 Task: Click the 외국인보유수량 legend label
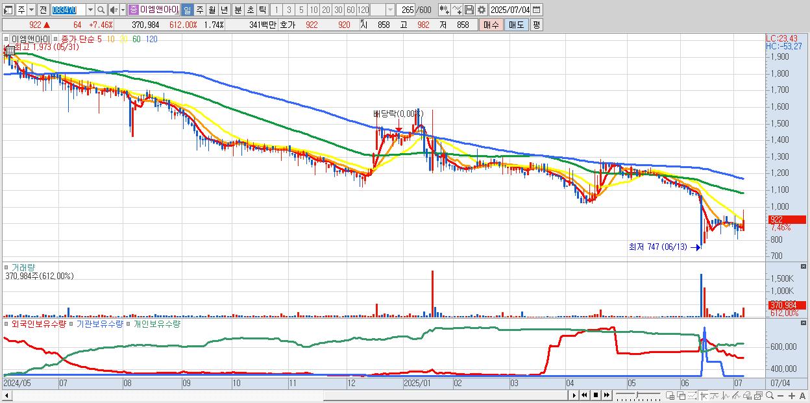(38, 323)
